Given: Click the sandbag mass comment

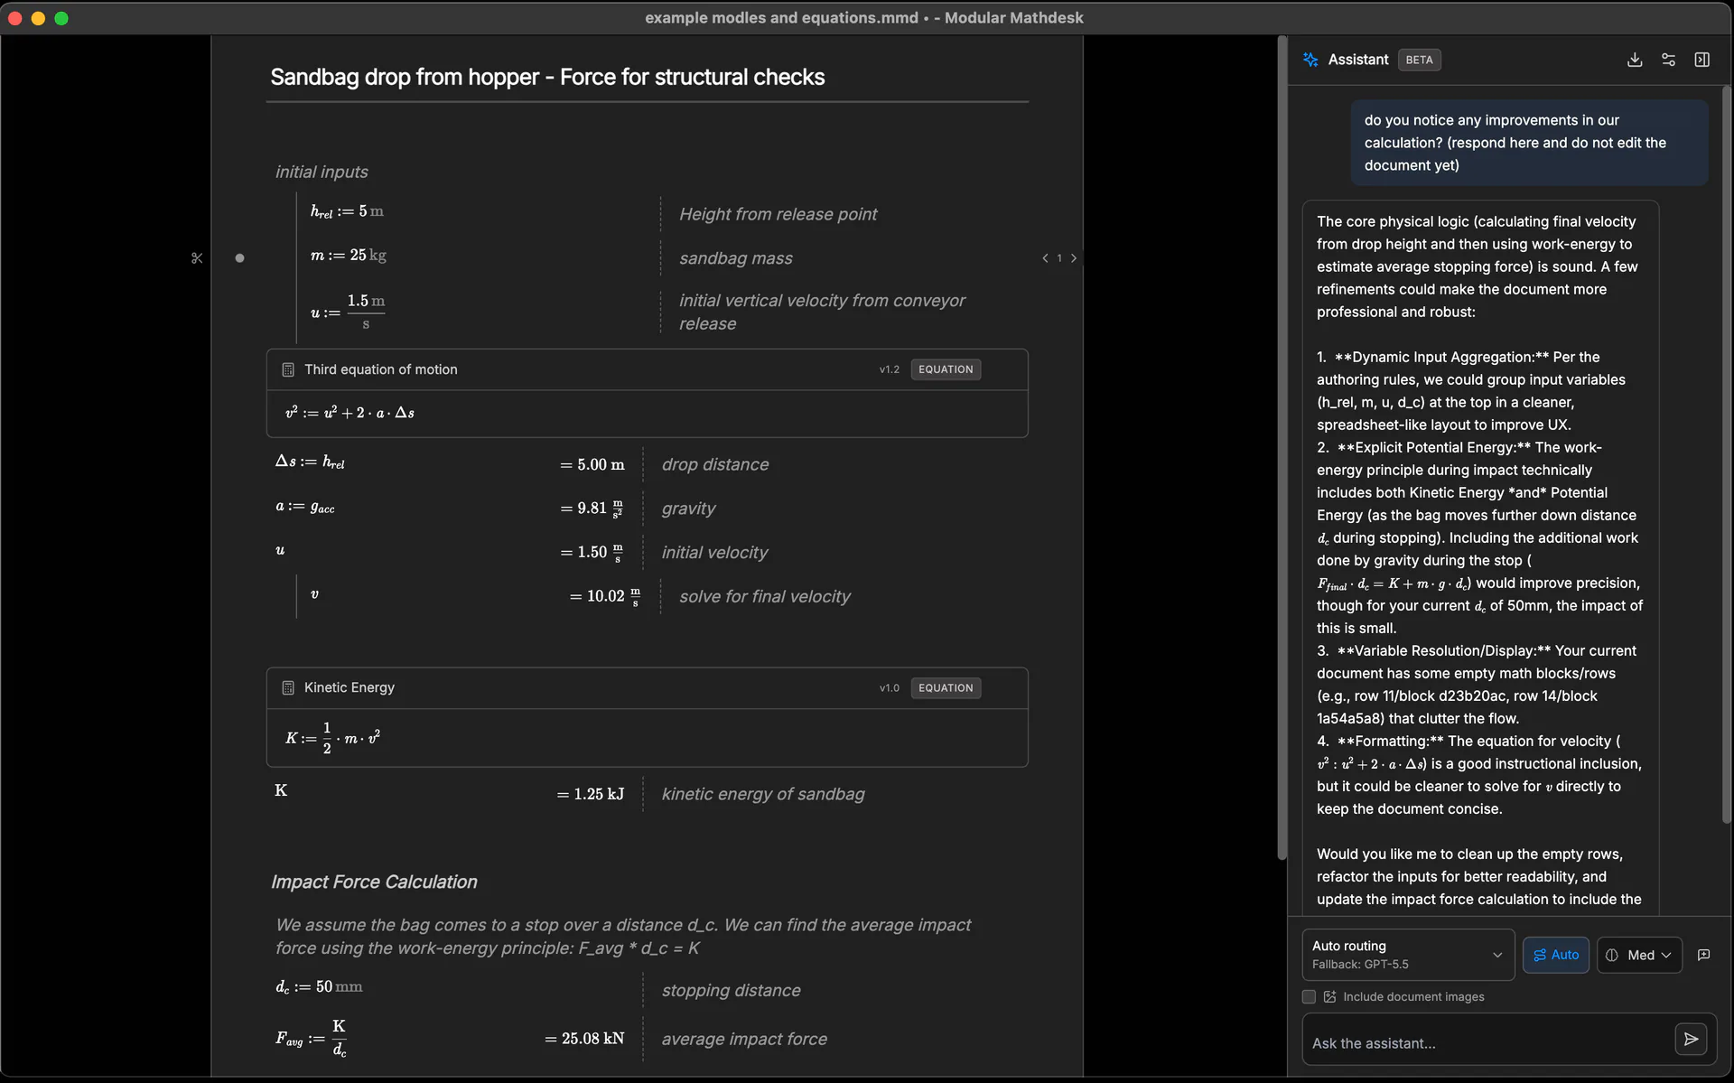Looking at the screenshot, I should pyautogui.click(x=736, y=258).
